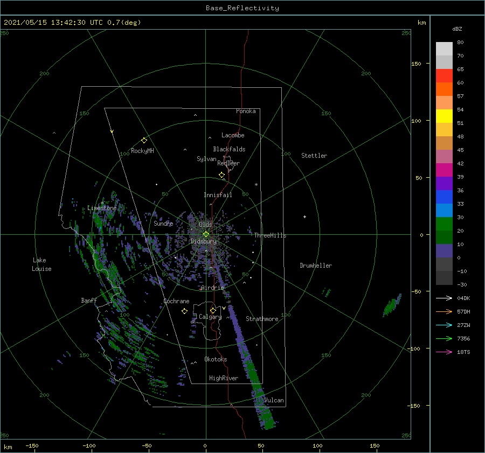485x453 pixels.
Task: Click the Banff label
Action: (89, 300)
